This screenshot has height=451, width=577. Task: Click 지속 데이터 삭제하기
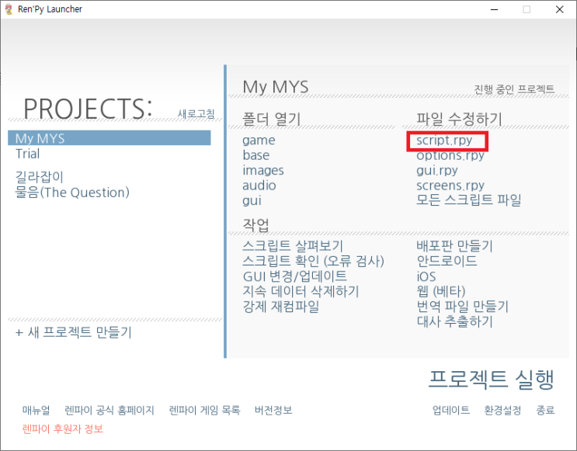click(x=301, y=291)
